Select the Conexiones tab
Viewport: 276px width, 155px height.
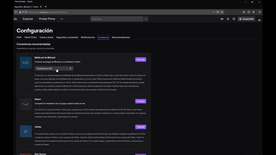[103, 37]
